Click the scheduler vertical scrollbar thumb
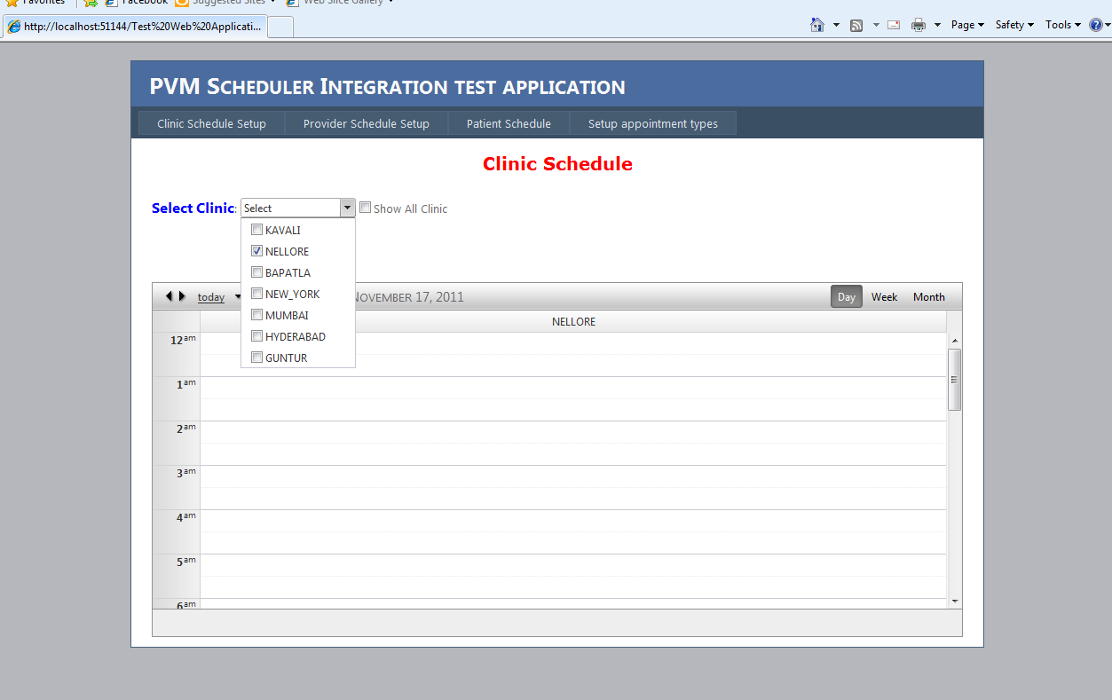Screen dimensions: 1112x700 (x=955, y=379)
